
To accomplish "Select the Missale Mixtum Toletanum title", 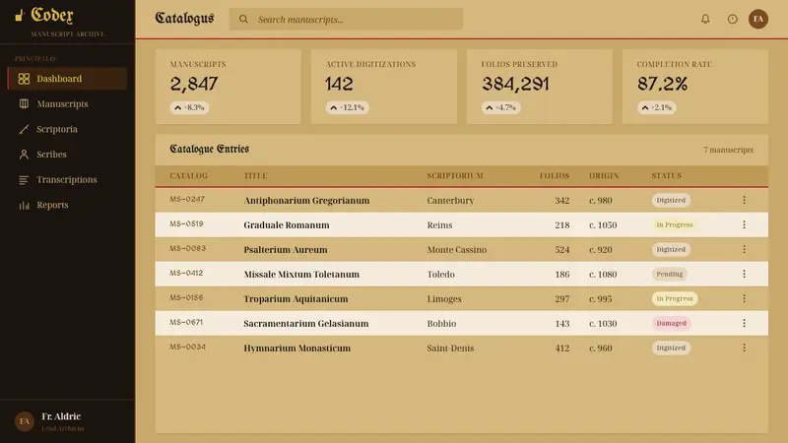I will 301,275.
